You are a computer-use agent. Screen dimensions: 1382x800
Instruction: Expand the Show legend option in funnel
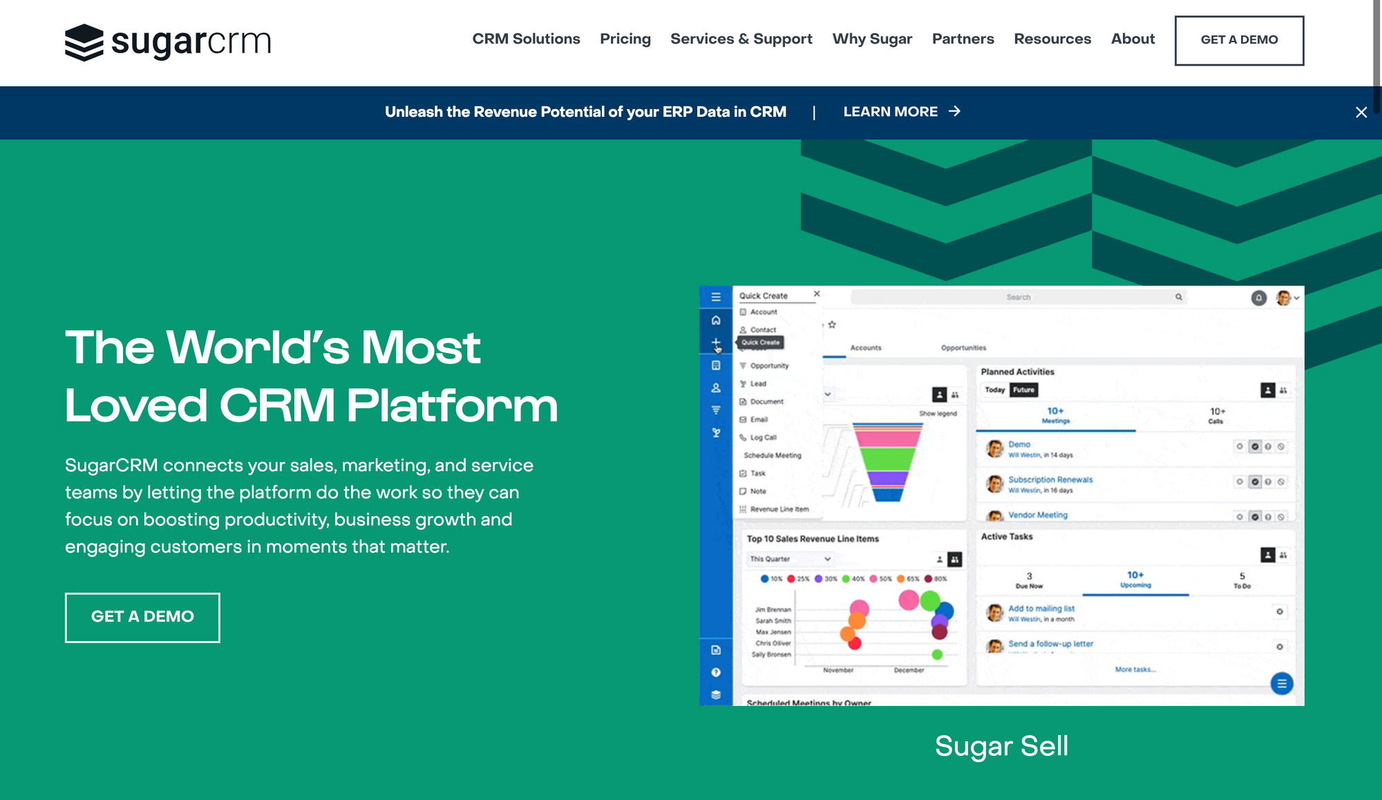[x=938, y=413]
